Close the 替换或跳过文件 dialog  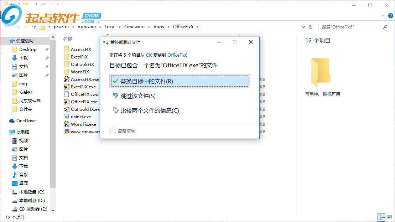251,42
